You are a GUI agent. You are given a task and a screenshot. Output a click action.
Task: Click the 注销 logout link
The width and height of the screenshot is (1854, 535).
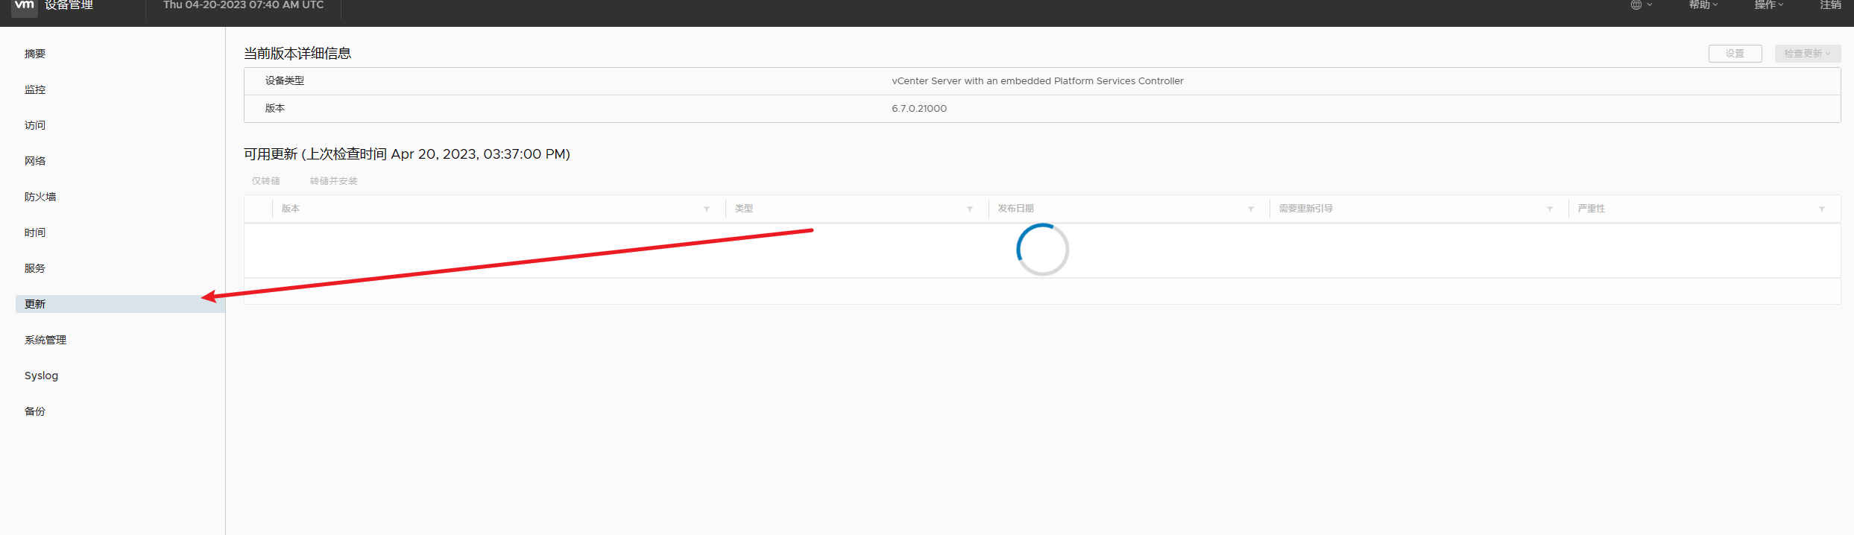pyautogui.click(x=1830, y=5)
